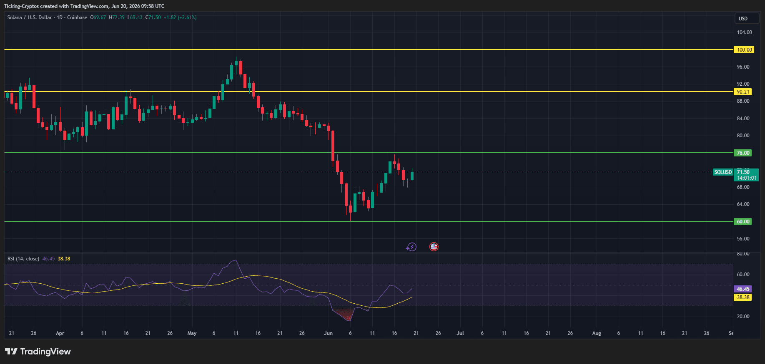The image size is (765, 364).
Task: Click the 104.00 price axis label
Action: point(745,32)
